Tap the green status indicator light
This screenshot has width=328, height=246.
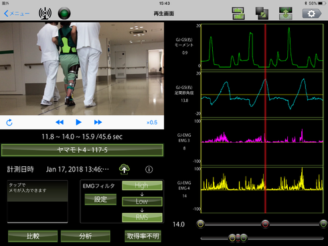64,13
